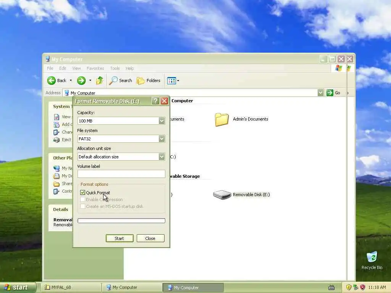Screen dimensions: 391x293
Task: Open the Recycle Bin desktop icon
Action: [372, 257]
